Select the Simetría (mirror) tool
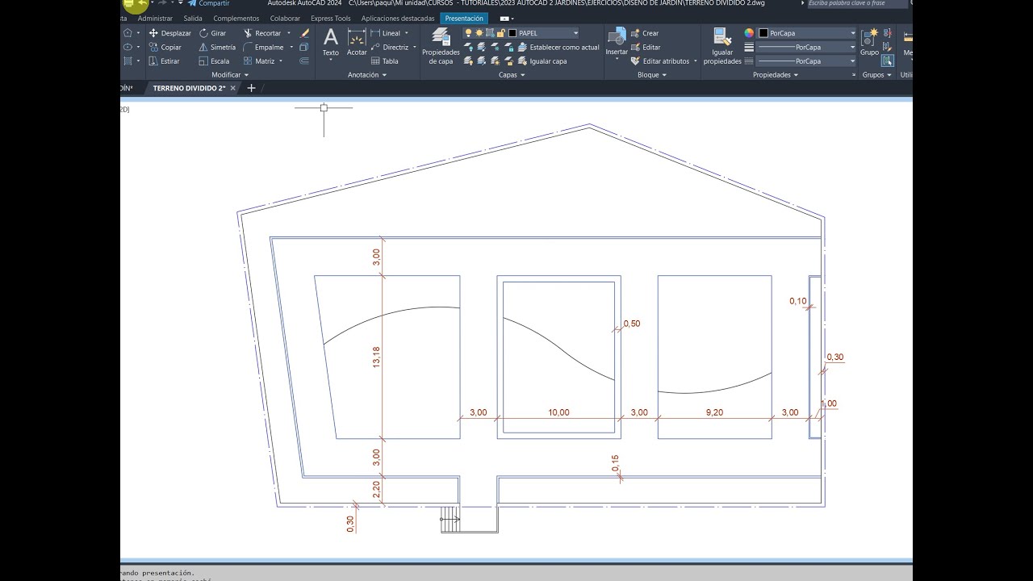This screenshot has width=1033, height=581. (217, 47)
